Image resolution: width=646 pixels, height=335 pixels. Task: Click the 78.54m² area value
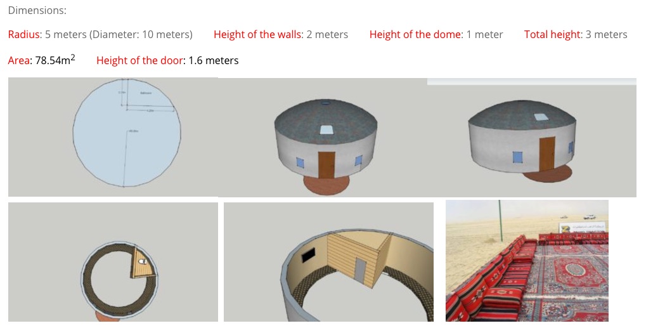[x=55, y=60]
